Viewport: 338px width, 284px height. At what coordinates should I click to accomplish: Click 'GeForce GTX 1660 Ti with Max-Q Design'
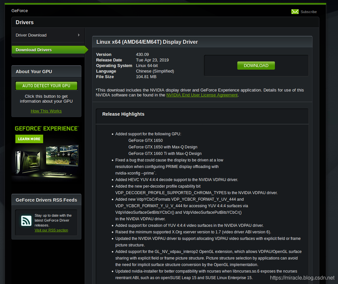tap(165, 154)
